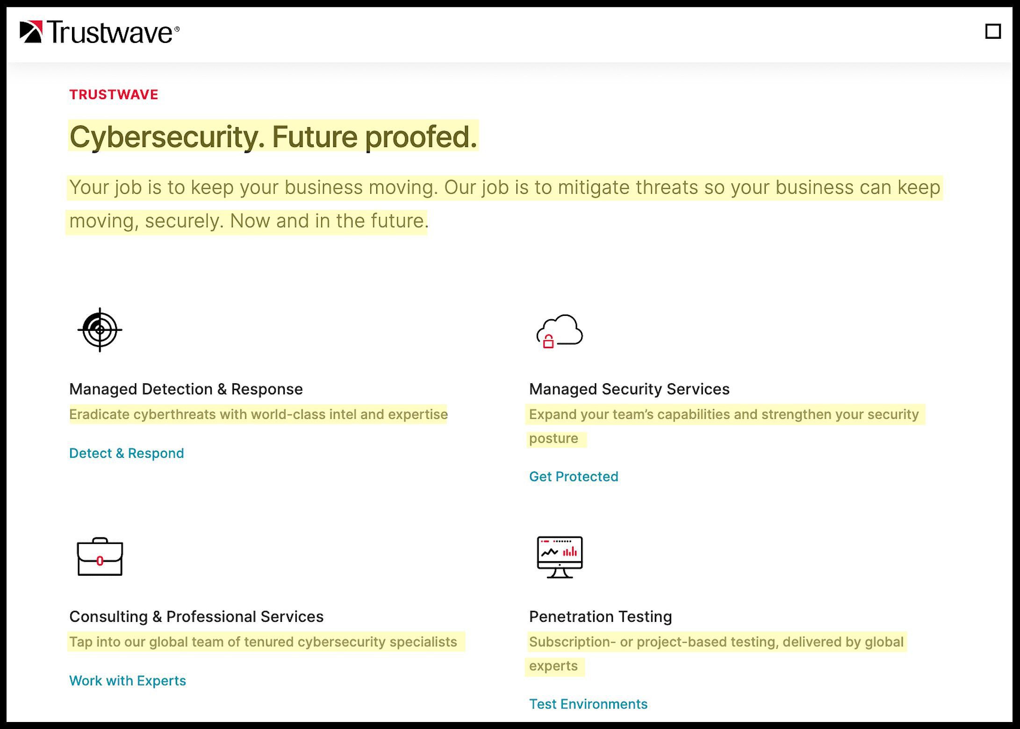
Task: Click Consulting & Professional Services heading
Action: coord(196,617)
